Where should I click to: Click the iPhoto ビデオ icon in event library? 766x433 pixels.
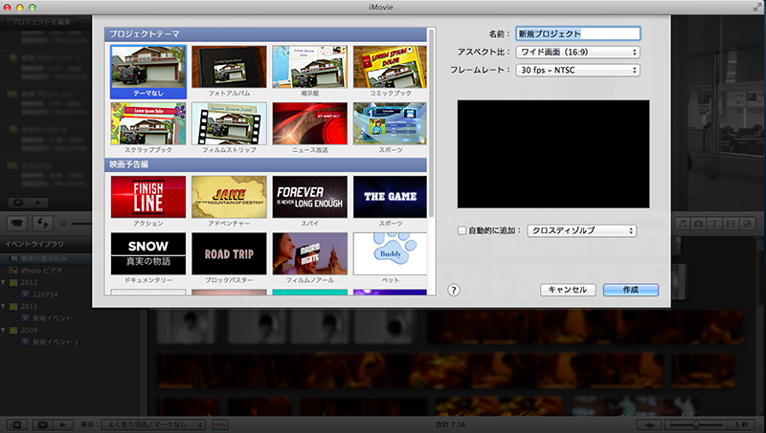point(13,271)
